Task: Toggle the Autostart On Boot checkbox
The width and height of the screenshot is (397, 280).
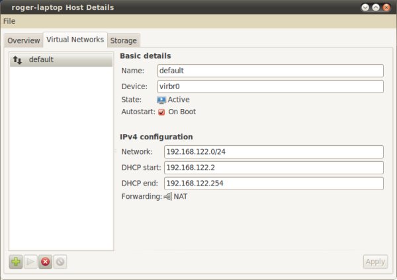Action: [161, 112]
